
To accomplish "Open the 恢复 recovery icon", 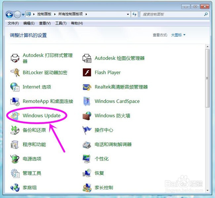I will (87, 173).
